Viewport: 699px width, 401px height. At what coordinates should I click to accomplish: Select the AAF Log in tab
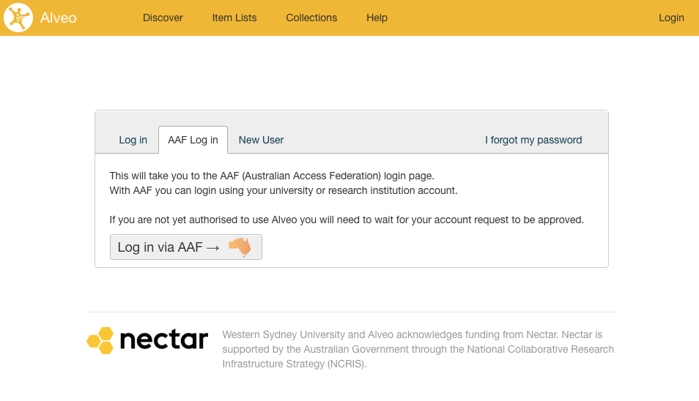(x=193, y=140)
